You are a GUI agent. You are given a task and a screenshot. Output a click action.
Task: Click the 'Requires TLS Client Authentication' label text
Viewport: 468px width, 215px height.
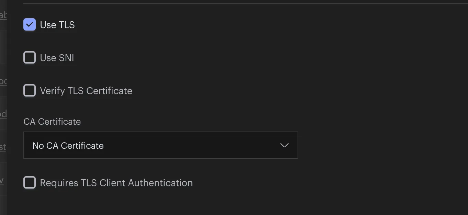coord(116,183)
